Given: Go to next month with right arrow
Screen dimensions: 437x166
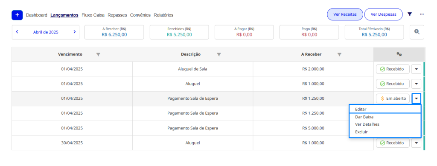Looking at the screenshot, I should click(x=74, y=32).
